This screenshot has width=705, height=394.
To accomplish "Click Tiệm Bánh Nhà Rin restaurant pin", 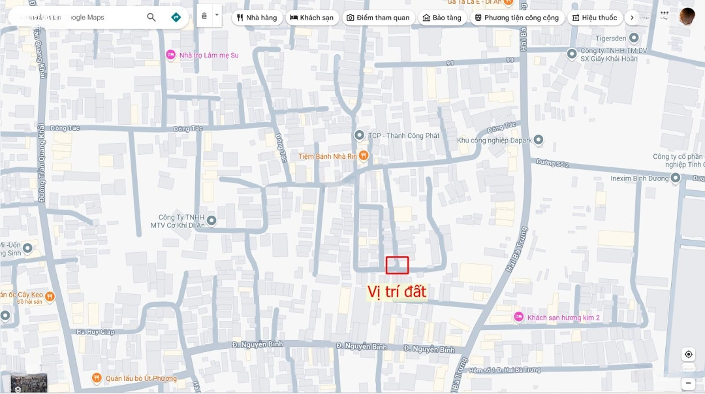I will (x=364, y=156).
